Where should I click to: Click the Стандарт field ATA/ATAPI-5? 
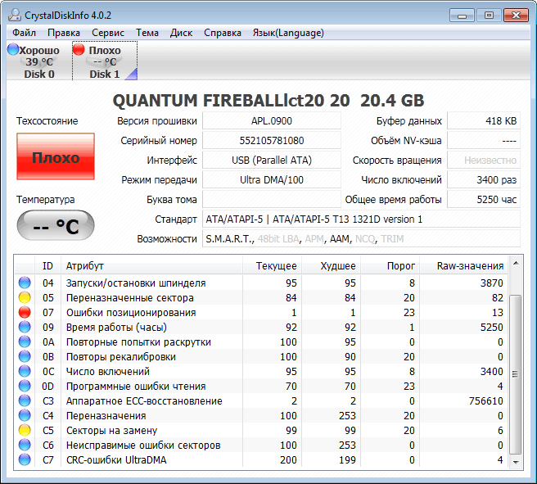coord(361,219)
